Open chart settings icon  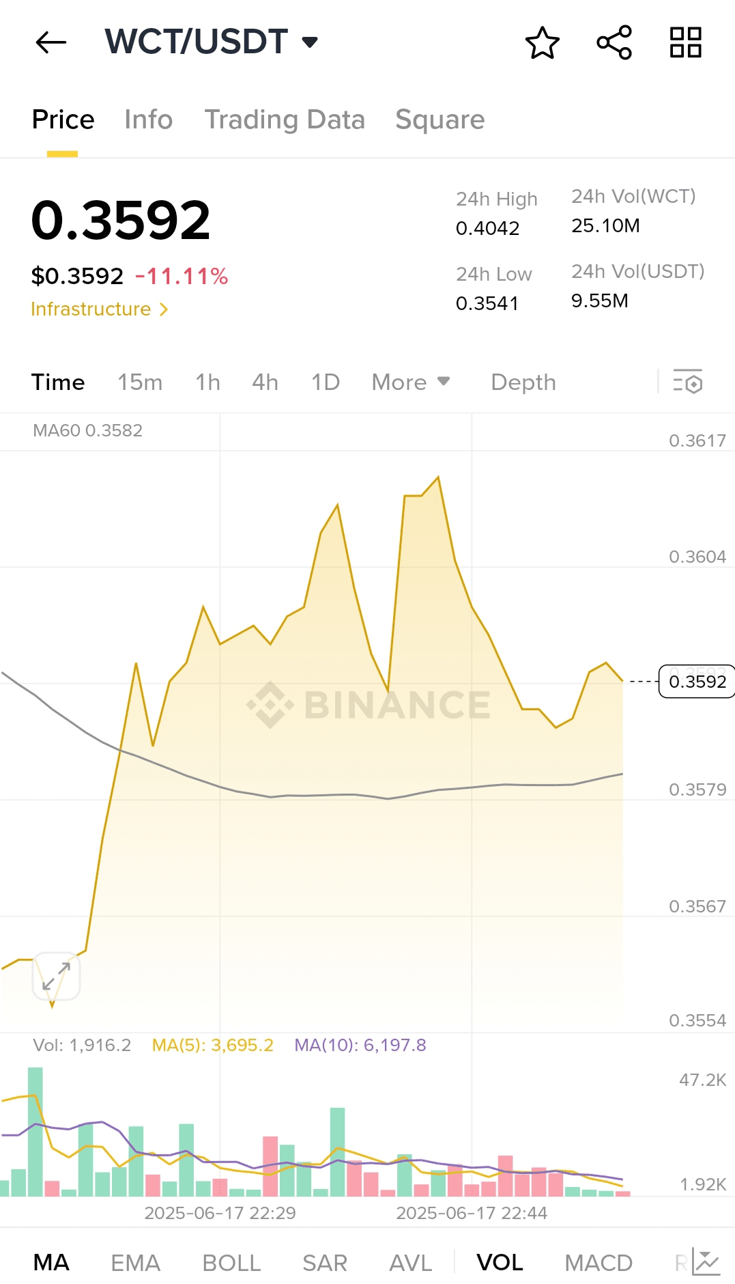pyautogui.click(x=688, y=382)
